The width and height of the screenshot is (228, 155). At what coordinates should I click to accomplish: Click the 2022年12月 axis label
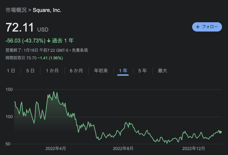click(x=193, y=149)
